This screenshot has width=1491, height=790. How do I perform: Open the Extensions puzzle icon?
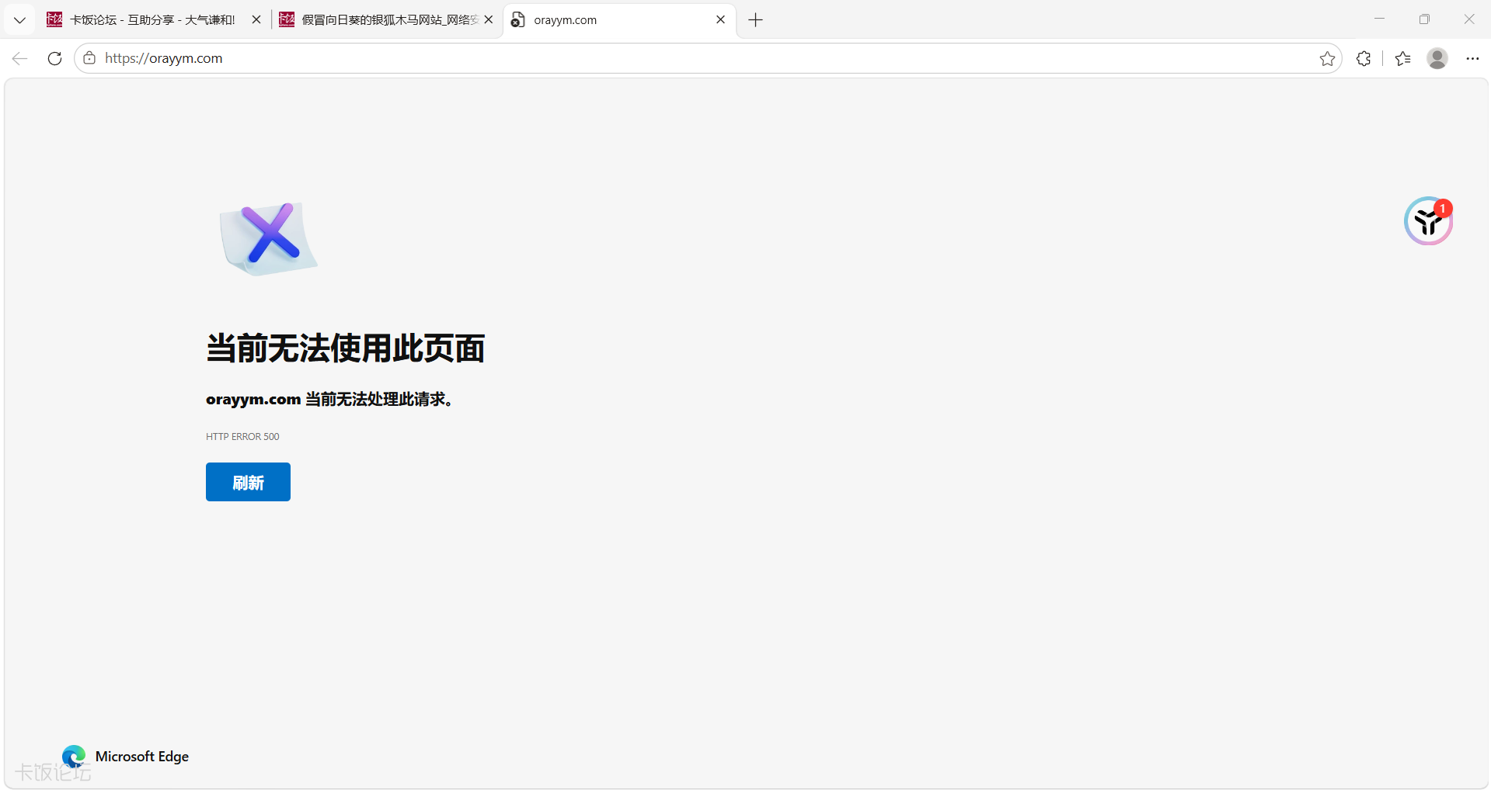(x=1364, y=58)
